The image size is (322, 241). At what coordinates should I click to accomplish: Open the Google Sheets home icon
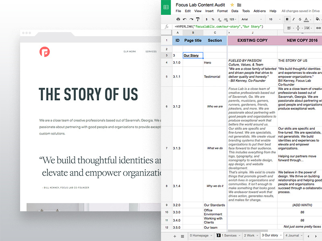(166, 7)
